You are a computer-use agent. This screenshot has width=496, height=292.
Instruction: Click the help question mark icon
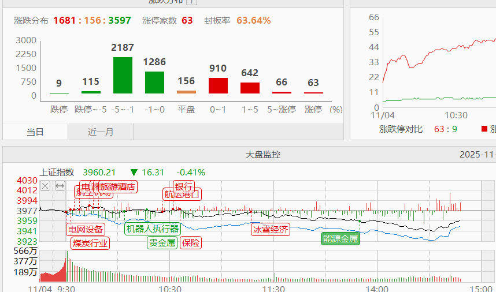[192, 2]
